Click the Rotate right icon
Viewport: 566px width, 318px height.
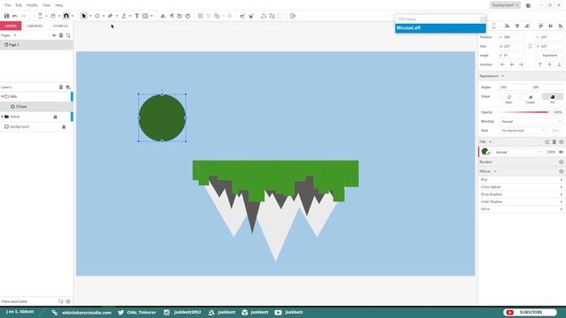click(187, 16)
